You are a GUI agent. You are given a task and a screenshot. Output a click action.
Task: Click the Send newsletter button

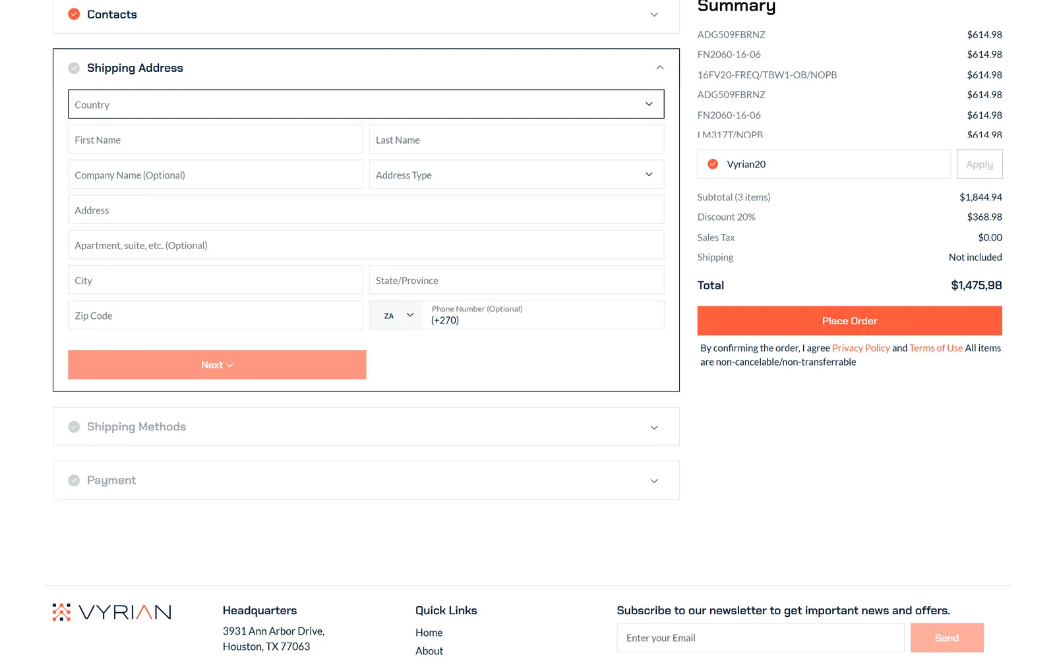click(x=947, y=638)
